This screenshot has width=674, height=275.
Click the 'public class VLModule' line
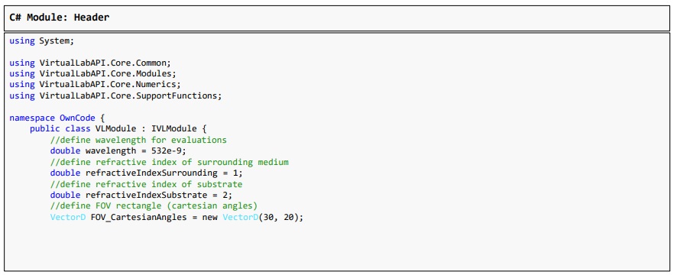point(118,128)
